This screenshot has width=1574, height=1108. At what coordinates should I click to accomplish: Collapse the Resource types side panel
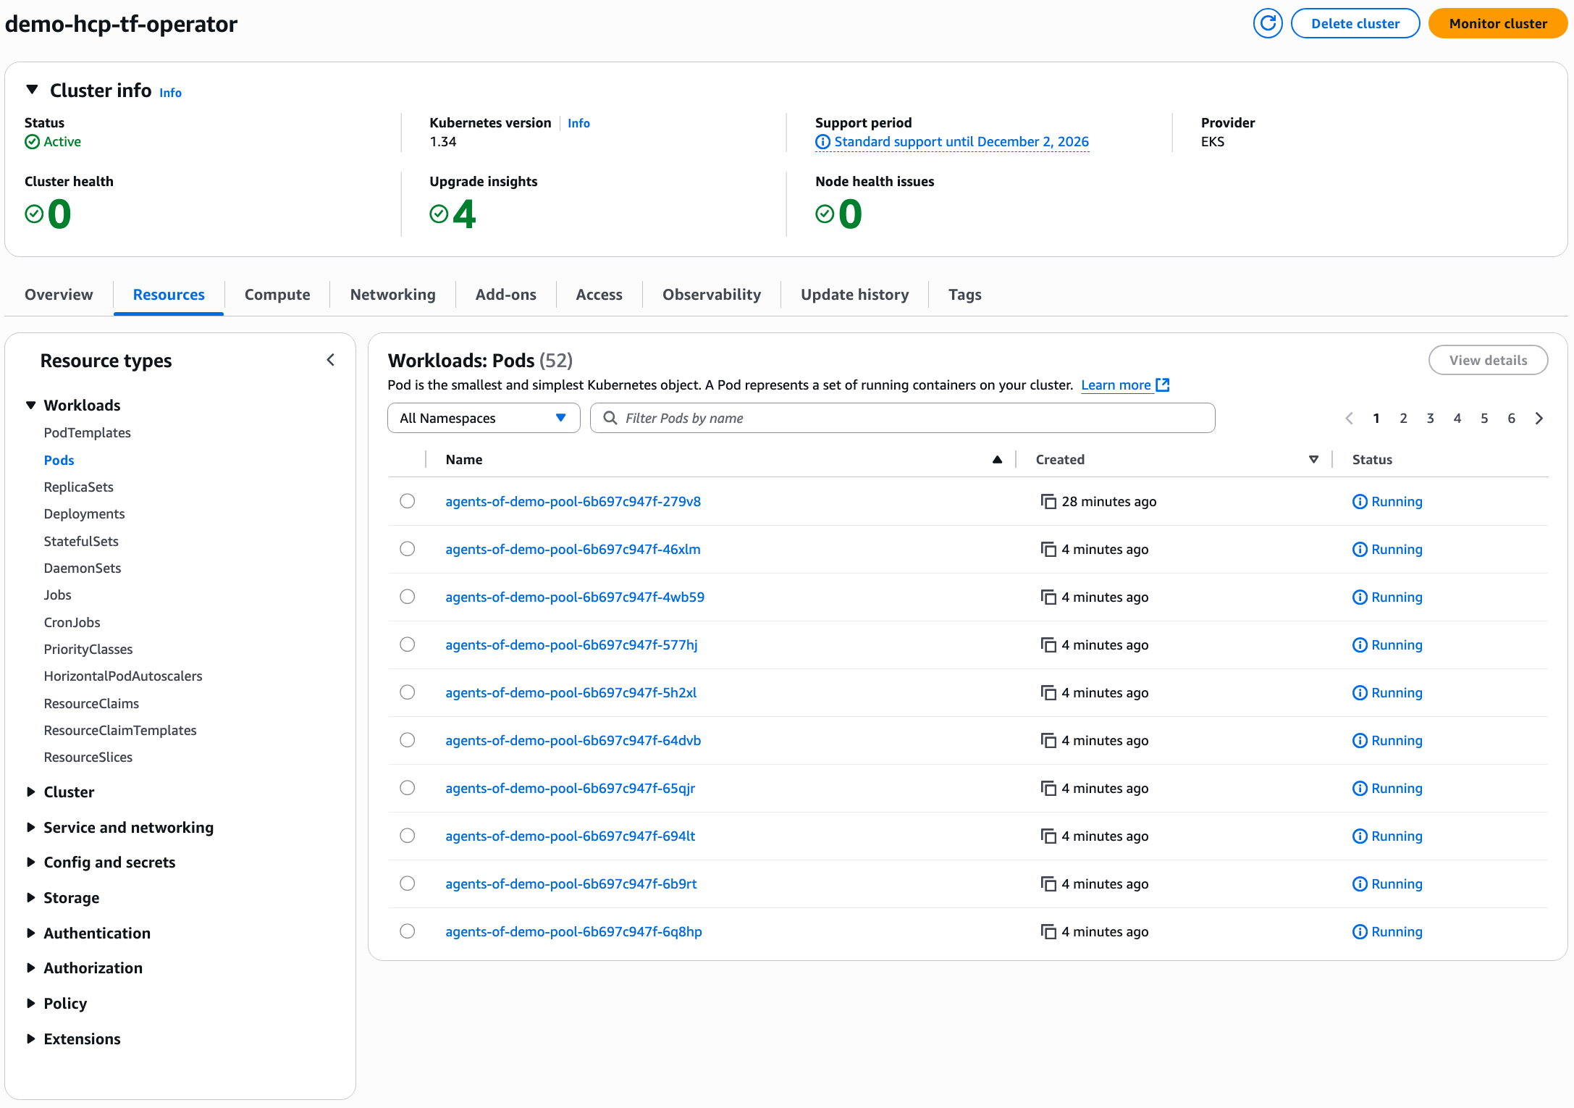(x=331, y=360)
